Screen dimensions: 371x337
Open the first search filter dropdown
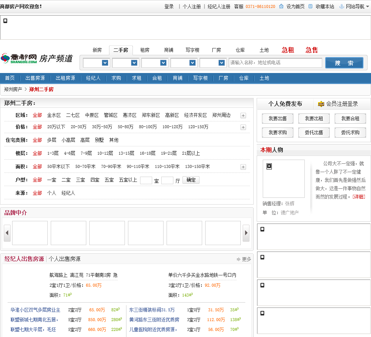[96, 63]
